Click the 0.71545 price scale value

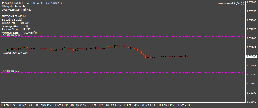[252, 47]
